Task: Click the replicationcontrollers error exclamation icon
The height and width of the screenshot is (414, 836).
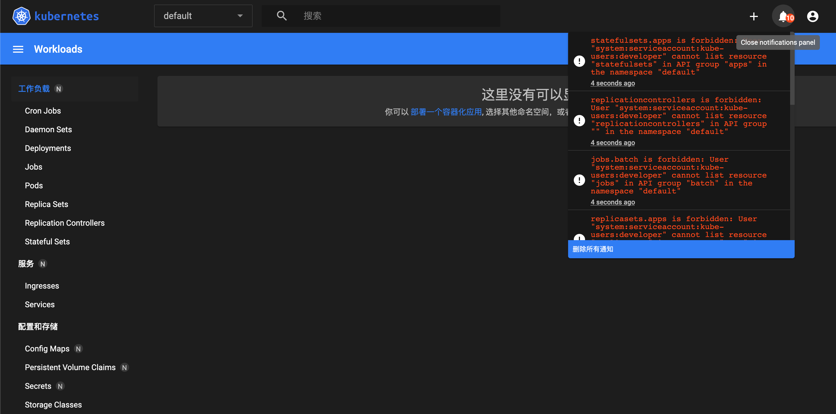Action: (x=579, y=120)
